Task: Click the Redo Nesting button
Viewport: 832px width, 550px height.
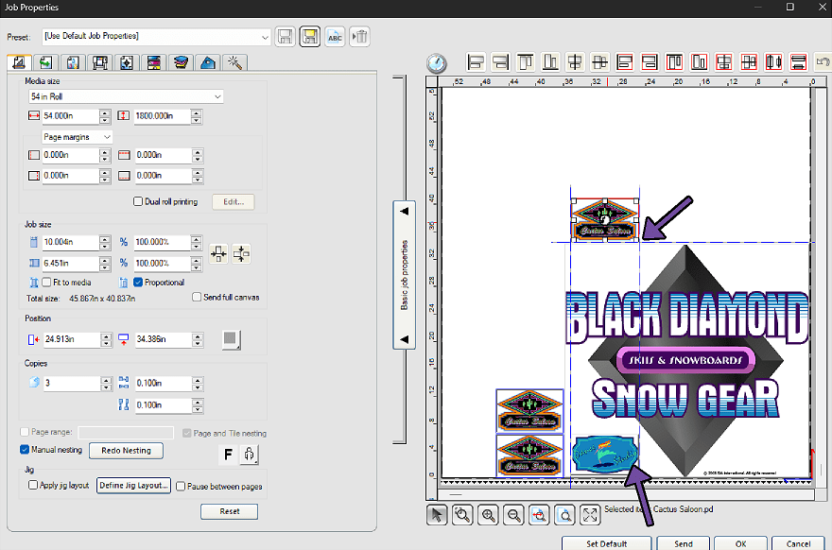Action: (x=127, y=450)
